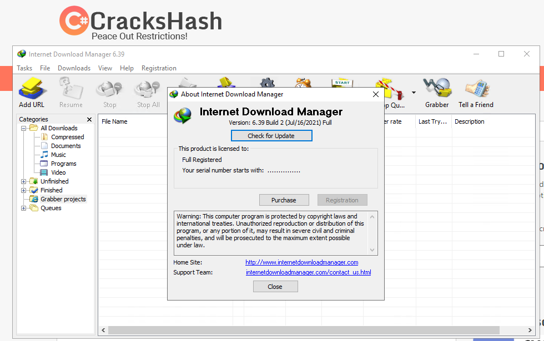Click the Delete Completed toolbar icon
The width and height of the screenshot is (544, 341).
226,82
